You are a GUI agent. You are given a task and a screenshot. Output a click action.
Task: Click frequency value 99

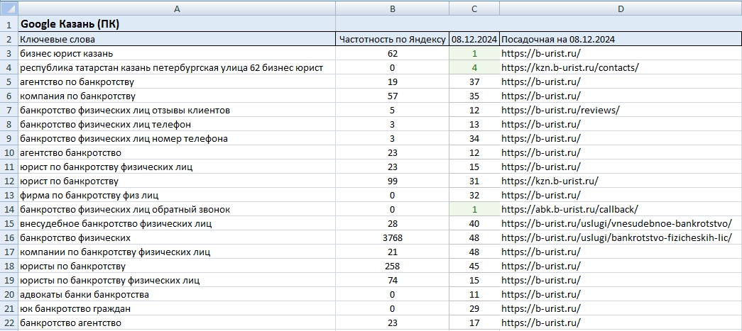point(392,181)
